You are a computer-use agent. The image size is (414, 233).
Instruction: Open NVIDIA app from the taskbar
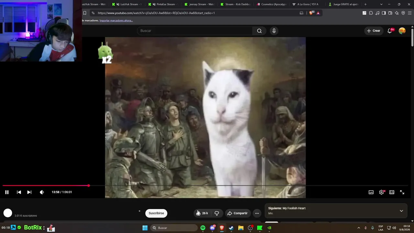tap(269, 228)
